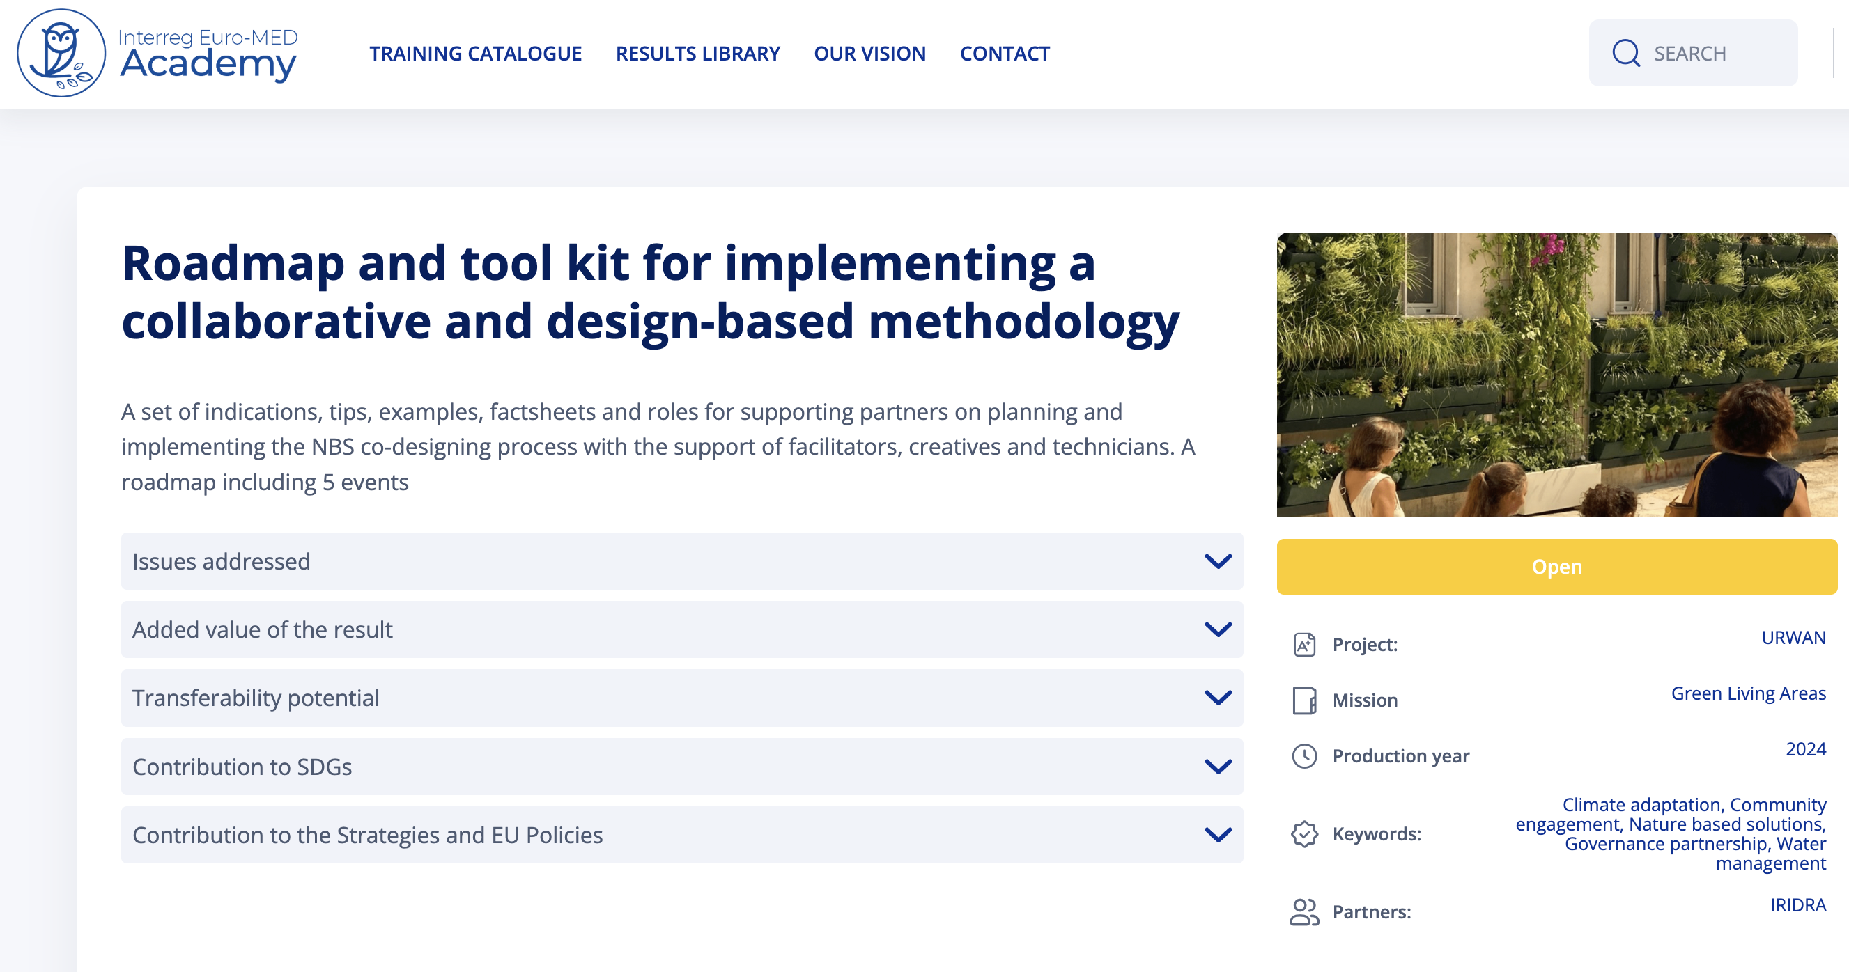Screen dimensions: 1849x972
Task: Click the Interreg Euro-MED Academy owl logo
Action: coord(62,53)
